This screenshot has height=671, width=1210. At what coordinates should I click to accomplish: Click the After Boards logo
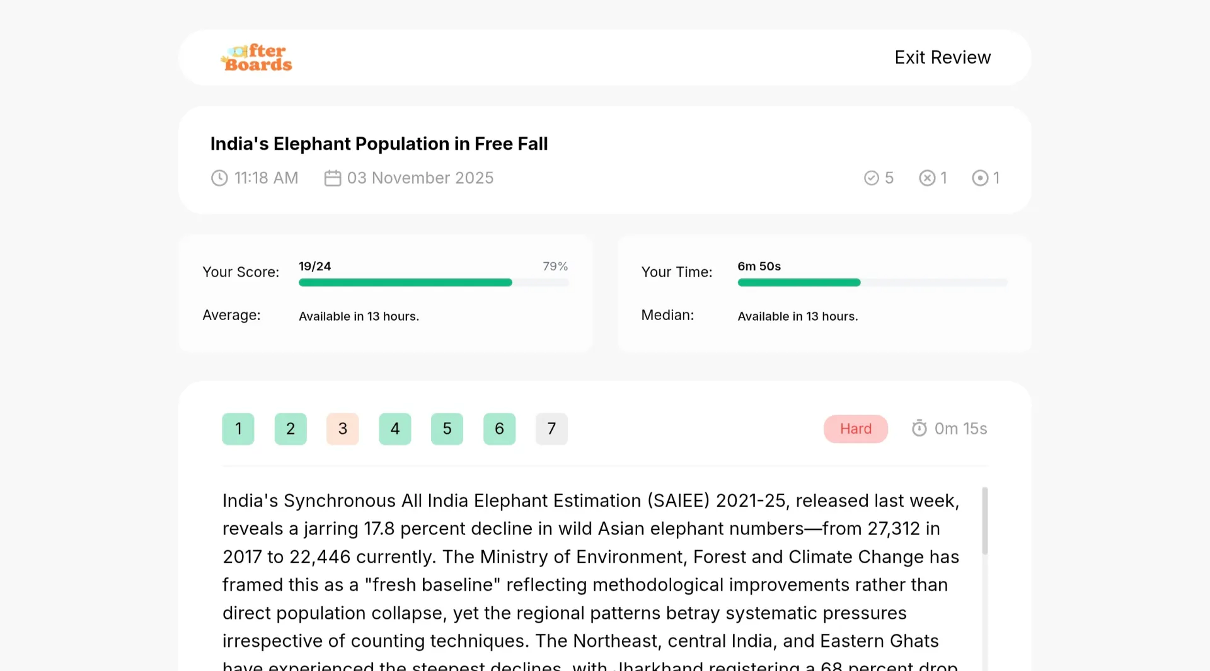coord(256,57)
